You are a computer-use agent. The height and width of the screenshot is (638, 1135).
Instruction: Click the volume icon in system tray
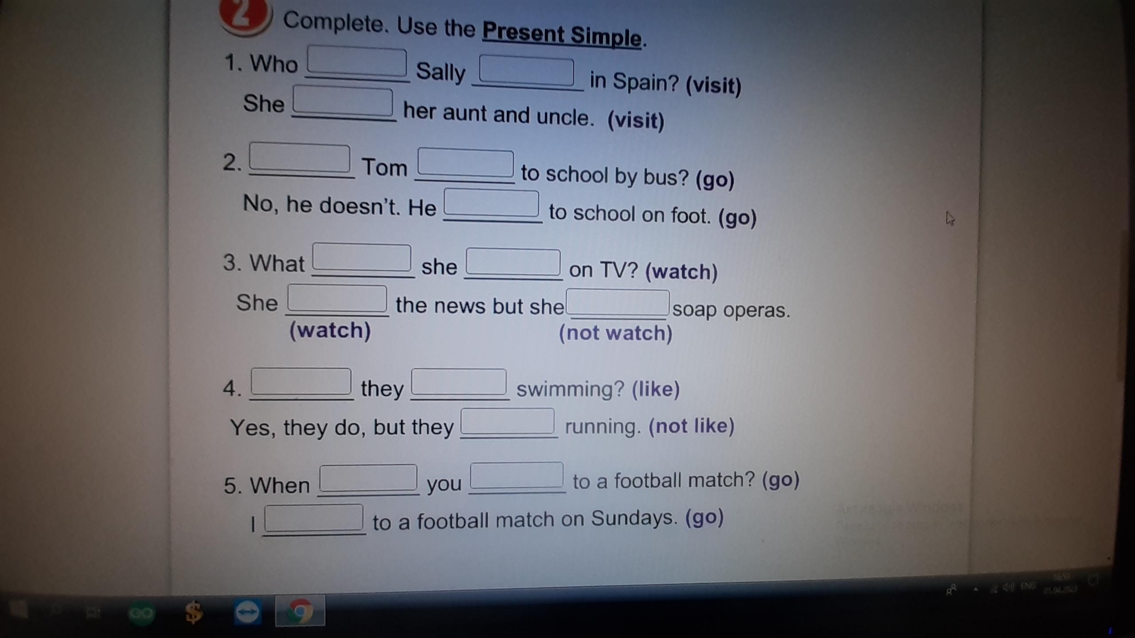(1008, 588)
